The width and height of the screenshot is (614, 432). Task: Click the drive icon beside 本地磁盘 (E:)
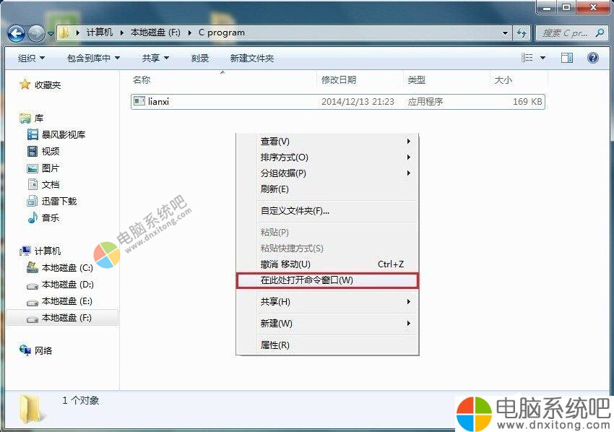(x=33, y=302)
